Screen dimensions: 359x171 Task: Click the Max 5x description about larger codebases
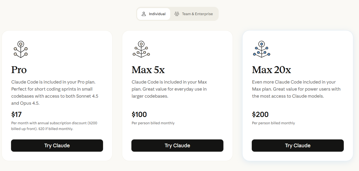click(x=169, y=89)
